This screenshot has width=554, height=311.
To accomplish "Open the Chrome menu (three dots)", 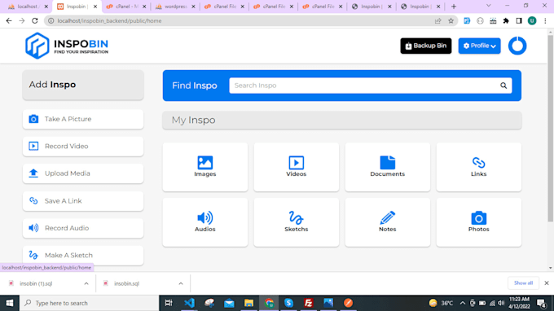I will click(545, 21).
